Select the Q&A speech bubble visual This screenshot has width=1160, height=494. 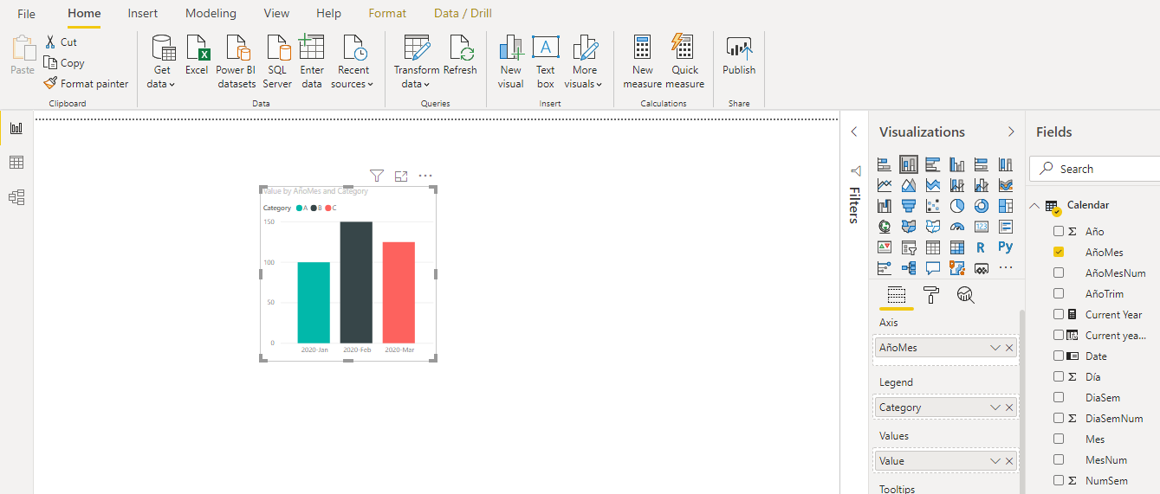pyautogui.click(x=933, y=267)
